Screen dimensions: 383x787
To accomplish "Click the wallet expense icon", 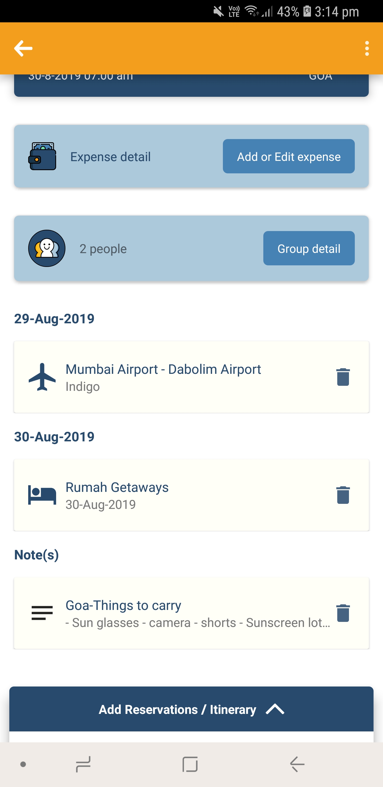I will click(42, 156).
